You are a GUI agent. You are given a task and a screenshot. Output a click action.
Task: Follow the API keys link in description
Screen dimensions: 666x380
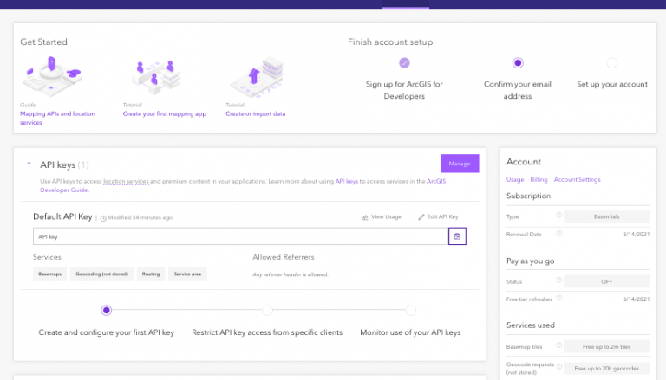[347, 181]
